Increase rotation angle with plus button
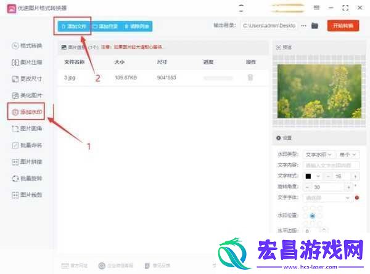 click(349, 187)
